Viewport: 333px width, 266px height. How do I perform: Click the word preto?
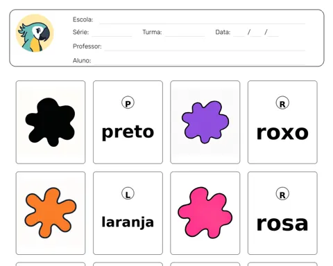coord(128,132)
